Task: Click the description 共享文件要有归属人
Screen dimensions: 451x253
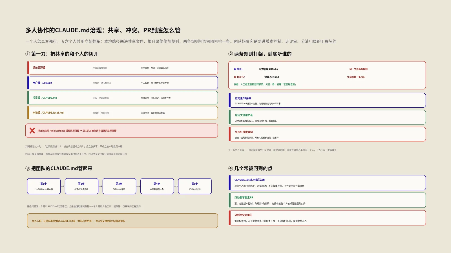Action: pos(256,121)
